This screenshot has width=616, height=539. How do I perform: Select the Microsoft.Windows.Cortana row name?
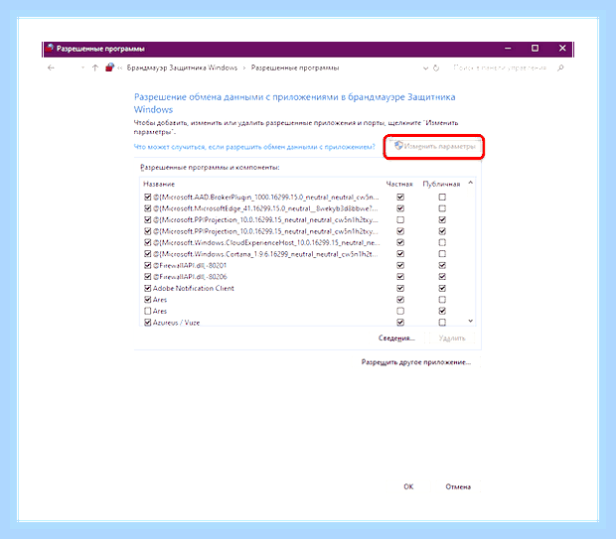(265, 253)
